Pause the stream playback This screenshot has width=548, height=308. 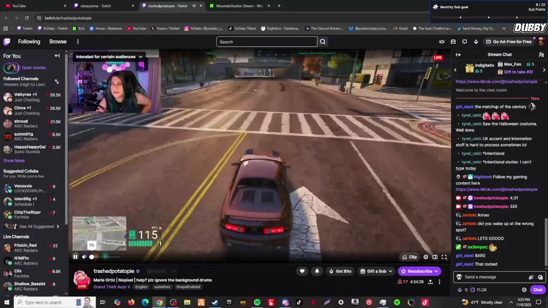[x=75, y=257]
